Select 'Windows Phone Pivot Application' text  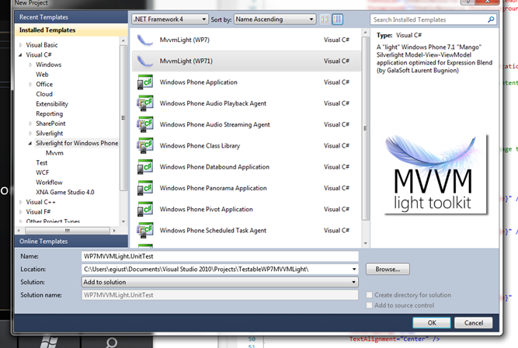206,210
